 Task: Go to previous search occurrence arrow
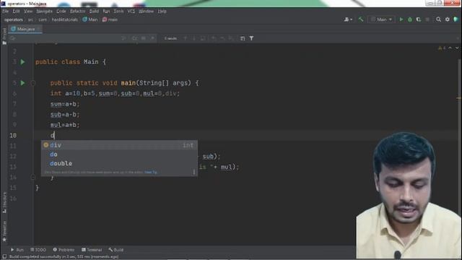pos(186,38)
